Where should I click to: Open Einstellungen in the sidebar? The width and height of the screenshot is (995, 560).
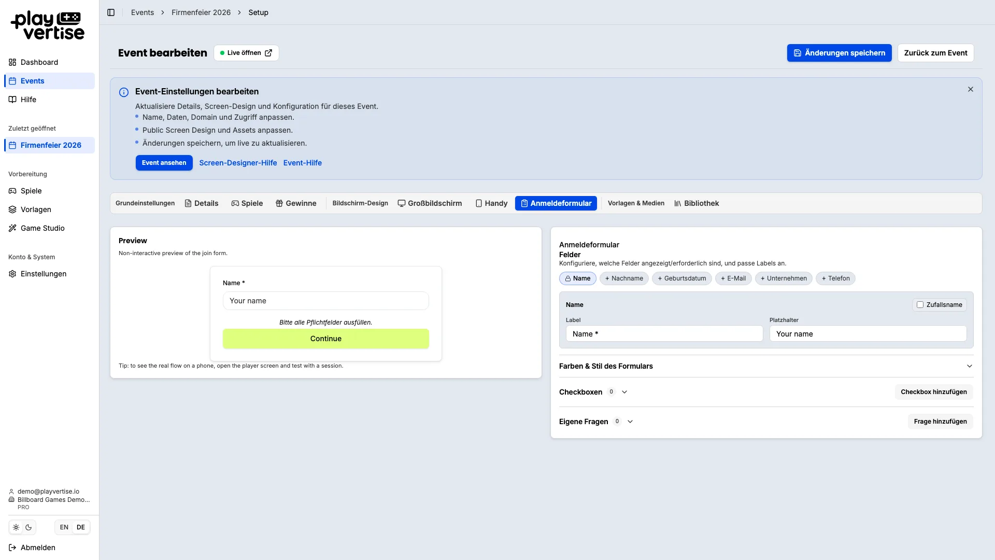(49, 274)
